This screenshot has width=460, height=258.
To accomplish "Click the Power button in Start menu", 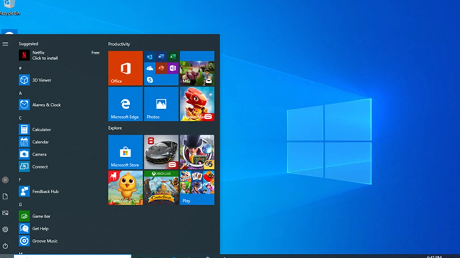I will coord(5,246).
